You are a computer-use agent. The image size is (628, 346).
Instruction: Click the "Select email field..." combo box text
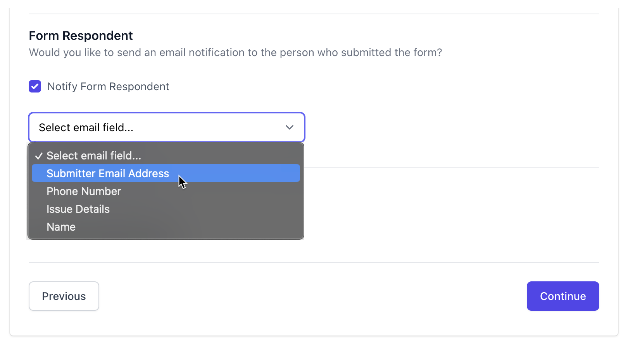pyautogui.click(x=86, y=127)
